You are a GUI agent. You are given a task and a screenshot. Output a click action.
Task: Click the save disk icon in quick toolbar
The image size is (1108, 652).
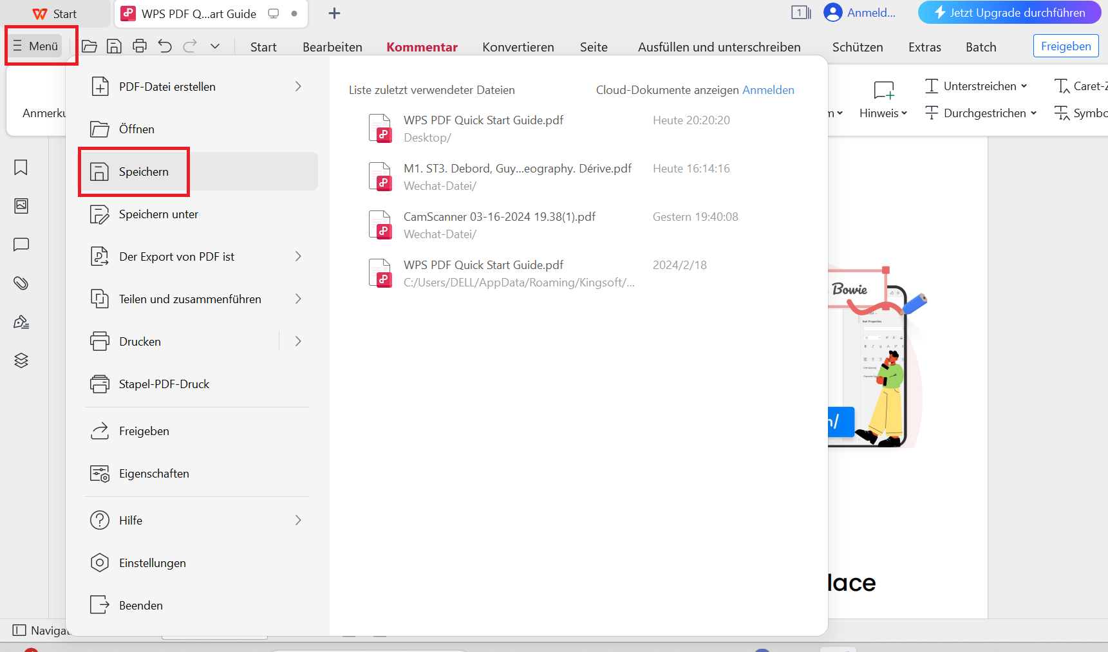tap(114, 46)
